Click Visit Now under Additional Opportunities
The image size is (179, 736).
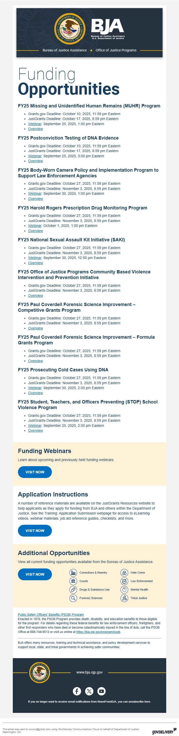point(35,574)
